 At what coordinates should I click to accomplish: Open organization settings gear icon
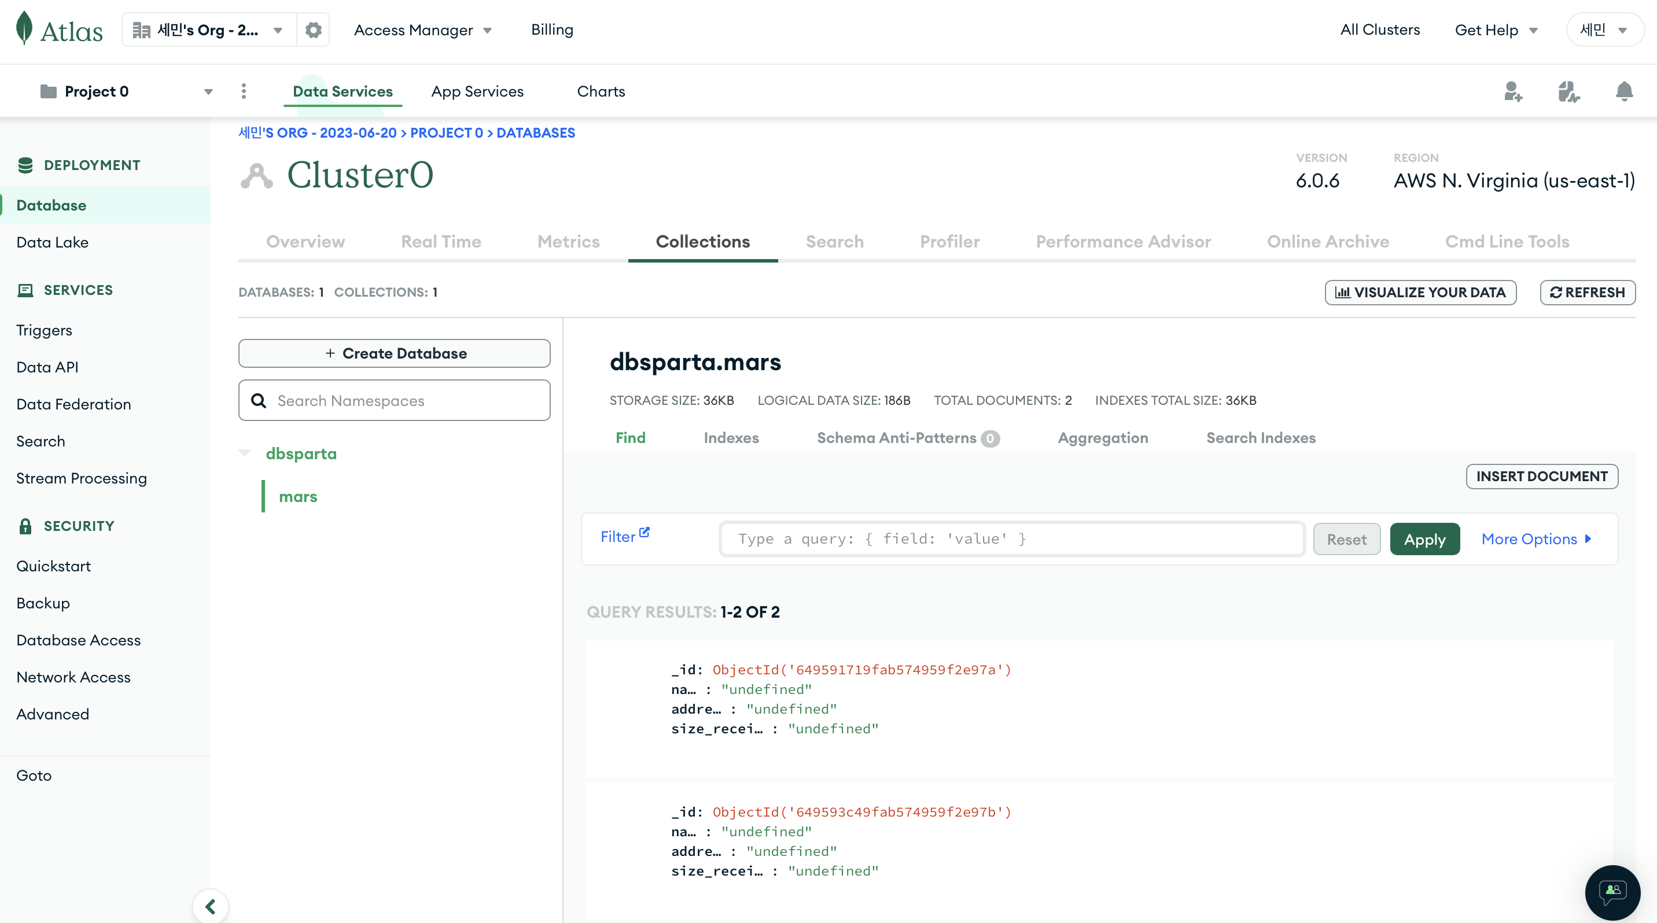point(313,29)
